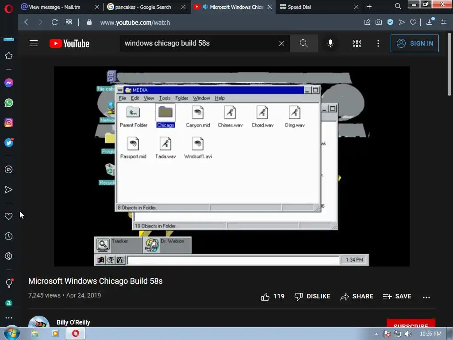This screenshot has height=340, width=453.
Task: Search tabs with the magnifier icon
Action: (x=398, y=6)
